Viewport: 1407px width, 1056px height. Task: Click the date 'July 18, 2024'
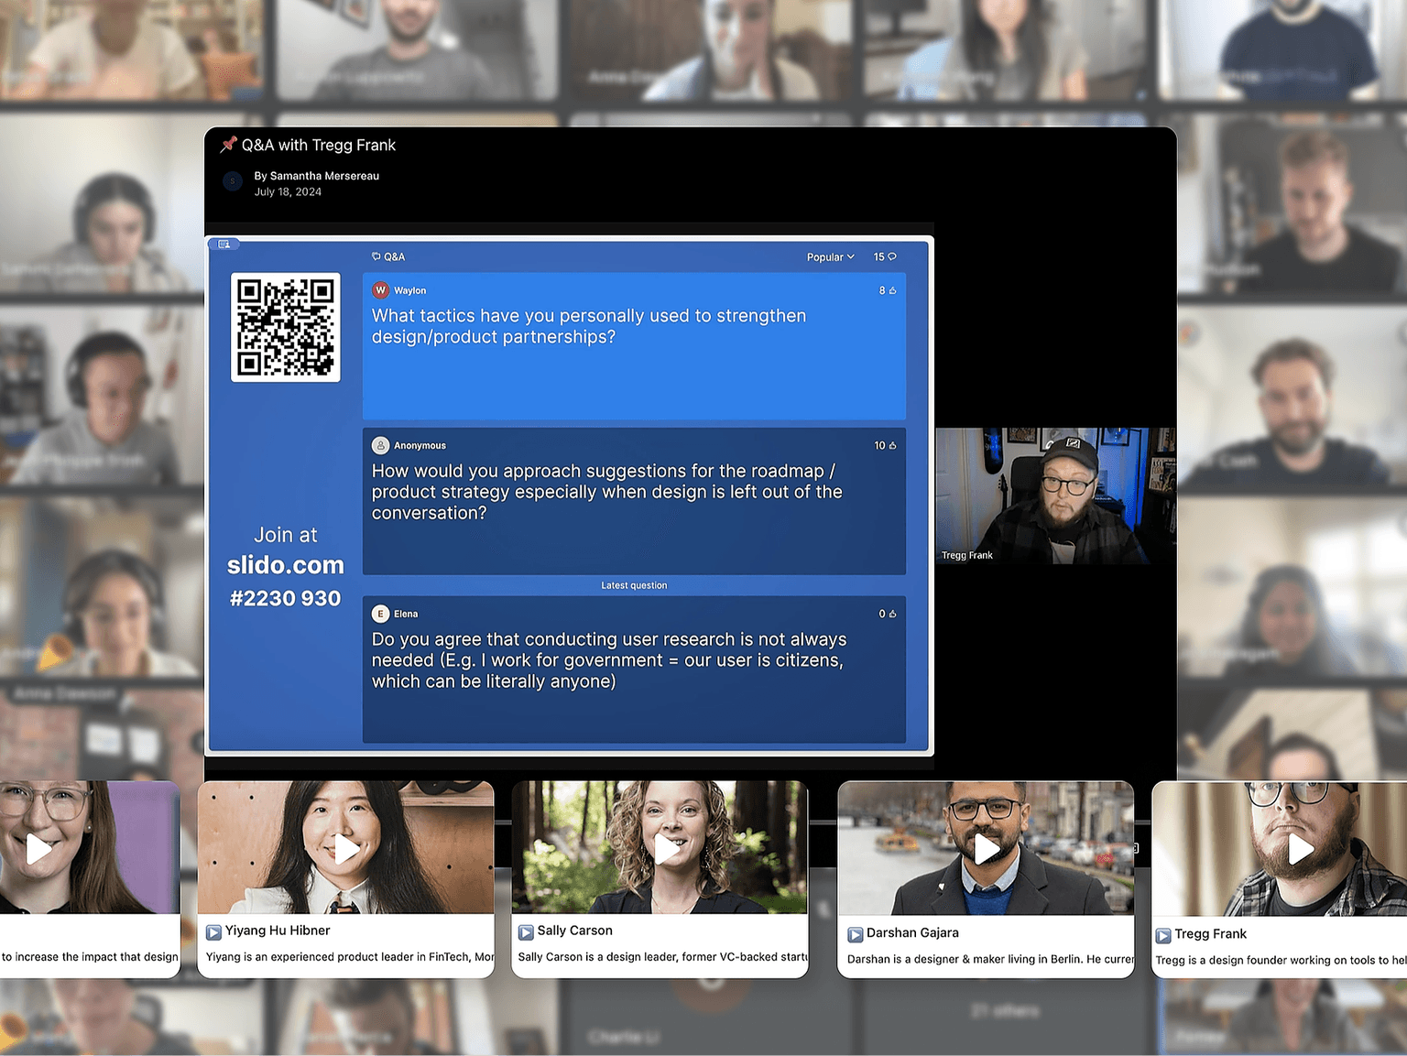click(x=288, y=192)
